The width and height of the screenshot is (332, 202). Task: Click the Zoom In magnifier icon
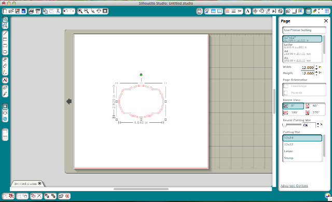(x=80, y=11)
